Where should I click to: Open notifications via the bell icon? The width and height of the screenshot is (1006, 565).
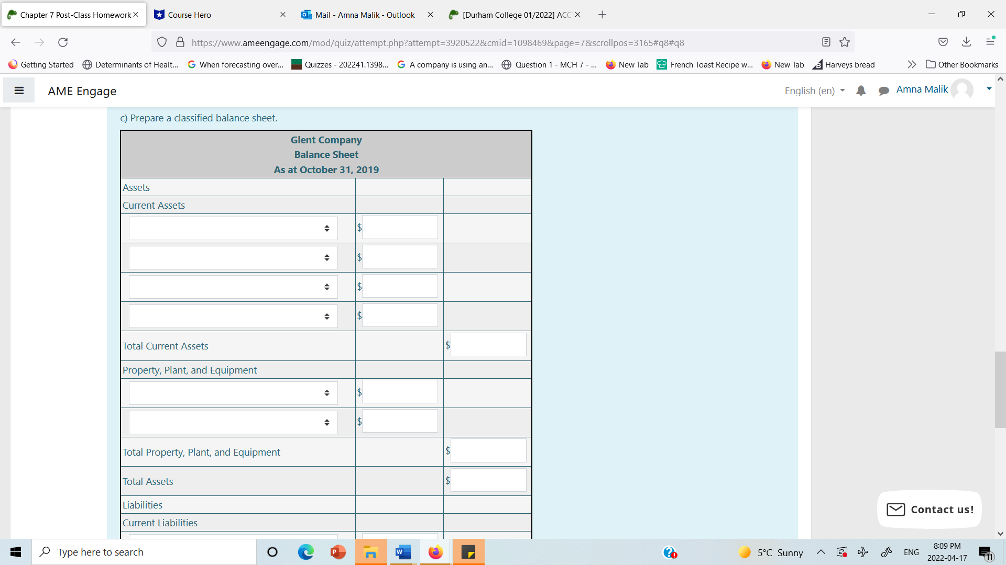tap(861, 91)
